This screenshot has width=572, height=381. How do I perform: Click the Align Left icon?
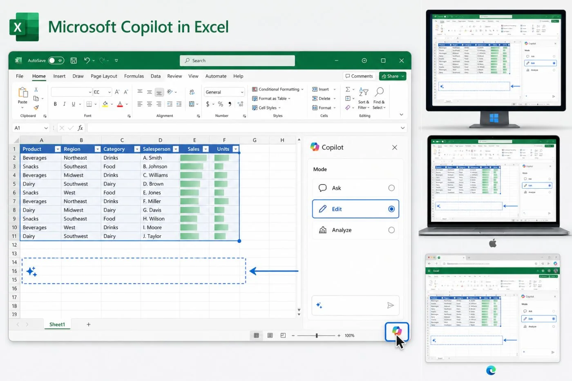point(140,104)
